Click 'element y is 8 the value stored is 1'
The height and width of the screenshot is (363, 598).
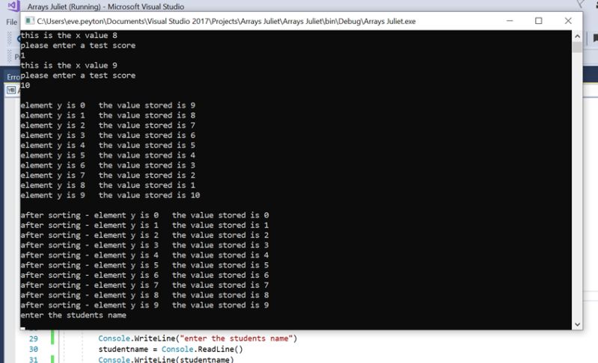(x=108, y=185)
